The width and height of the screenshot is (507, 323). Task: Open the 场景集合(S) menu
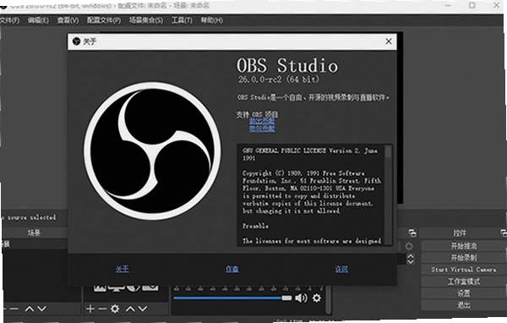tap(146, 20)
